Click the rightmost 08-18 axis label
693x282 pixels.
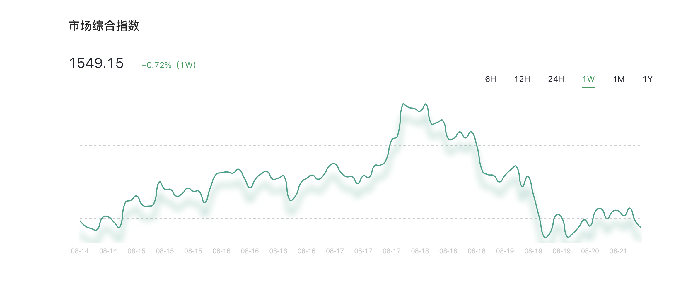tap(477, 251)
